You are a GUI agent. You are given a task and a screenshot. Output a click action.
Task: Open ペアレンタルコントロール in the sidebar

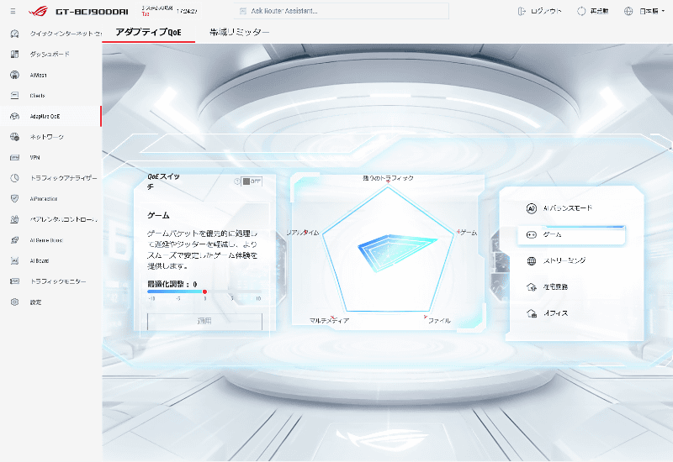51,219
